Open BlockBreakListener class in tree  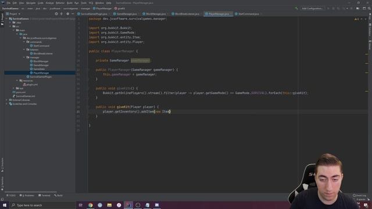41,53
